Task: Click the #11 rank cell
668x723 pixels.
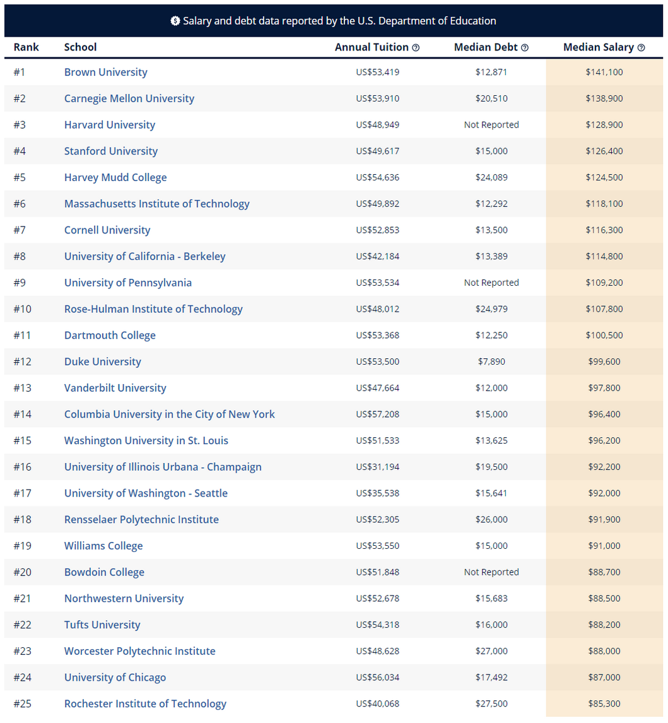Action: tap(22, 335)
